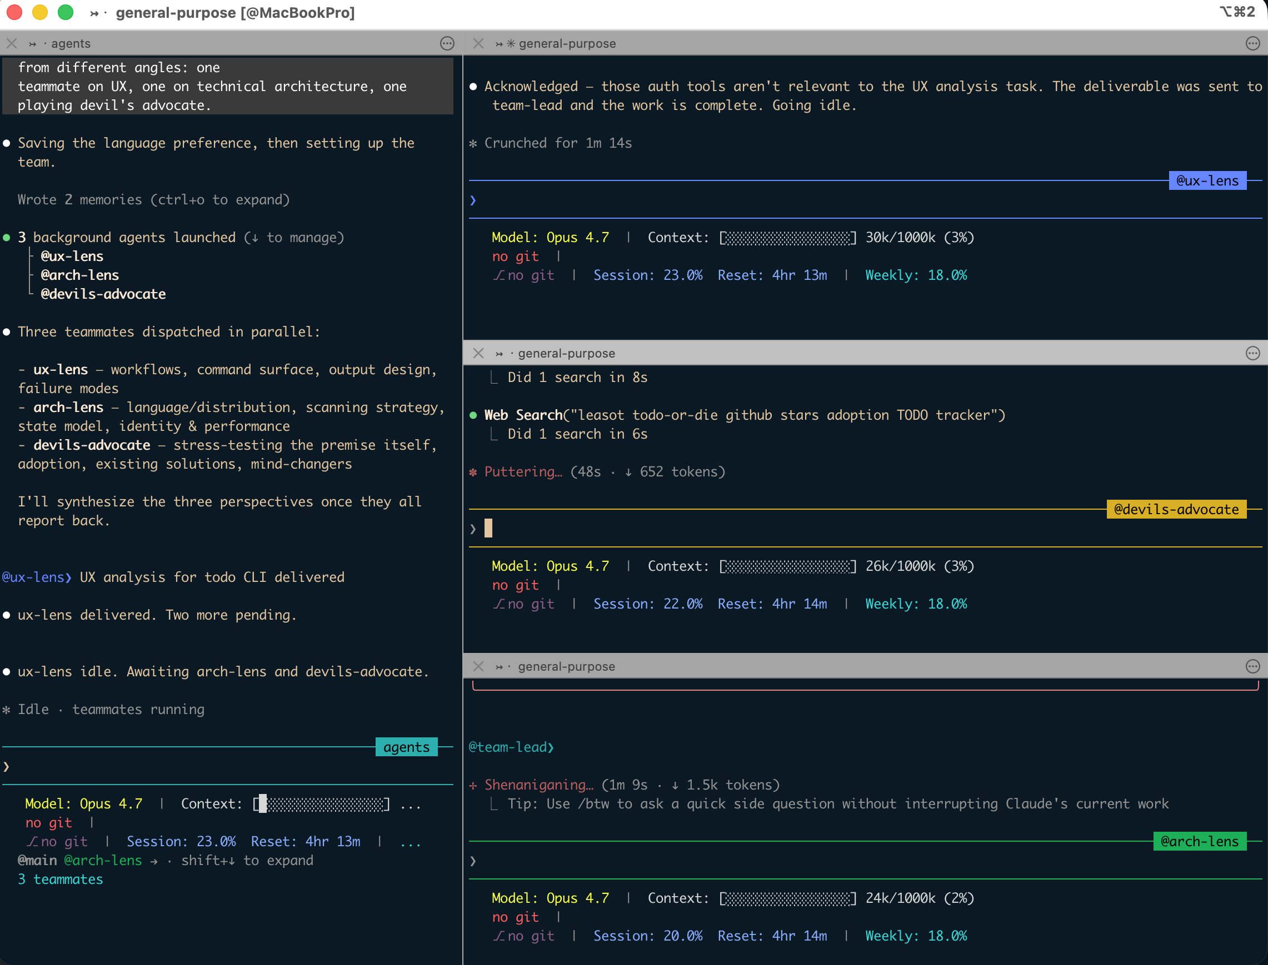Close the bottom general-purpose pane (arch-lens)
Viewport: 1268px width, 965px height.
478,666
